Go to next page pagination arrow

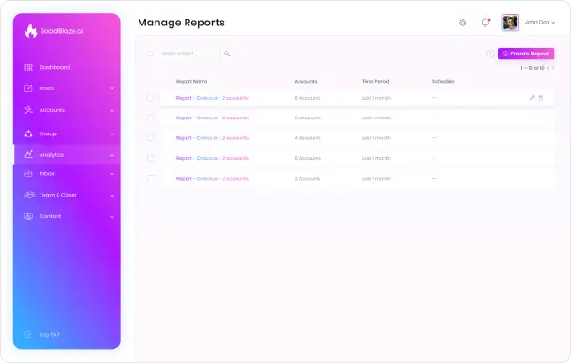[x=553, y=68]
